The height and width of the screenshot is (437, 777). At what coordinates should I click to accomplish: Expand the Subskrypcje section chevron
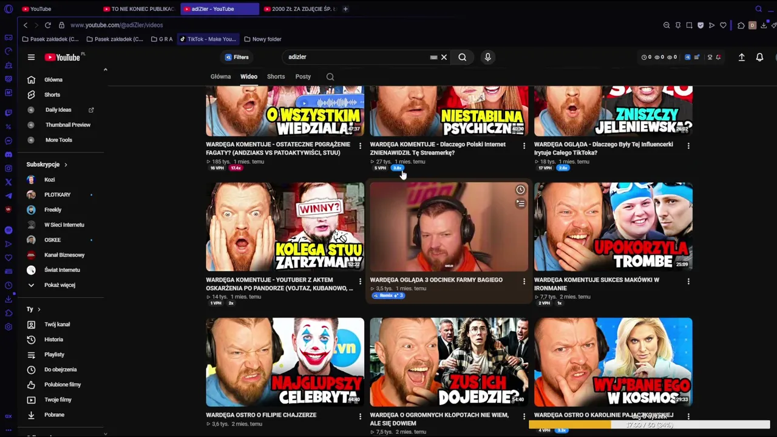point(66,164)
